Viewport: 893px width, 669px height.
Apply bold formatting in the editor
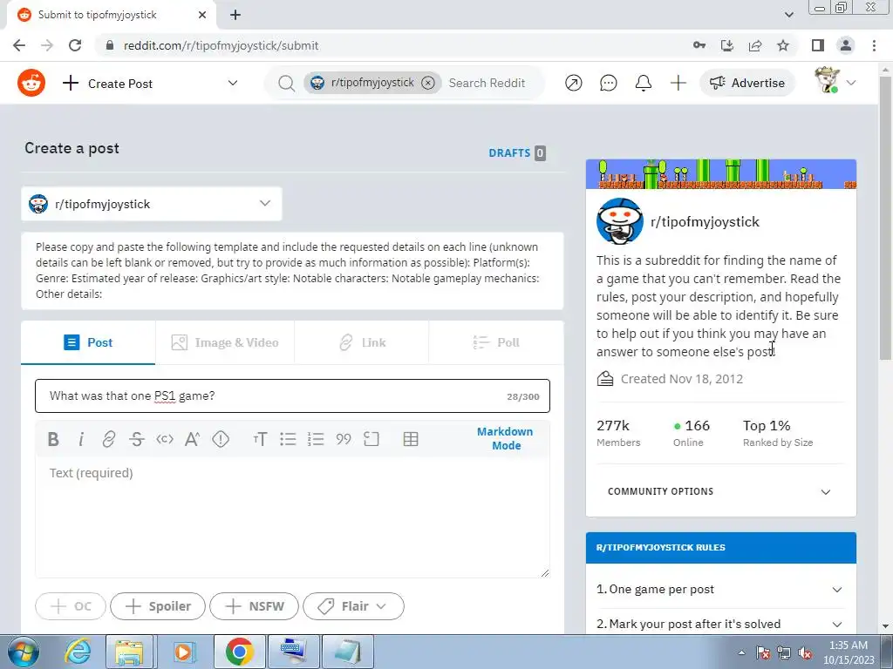(x=53, y=439)
